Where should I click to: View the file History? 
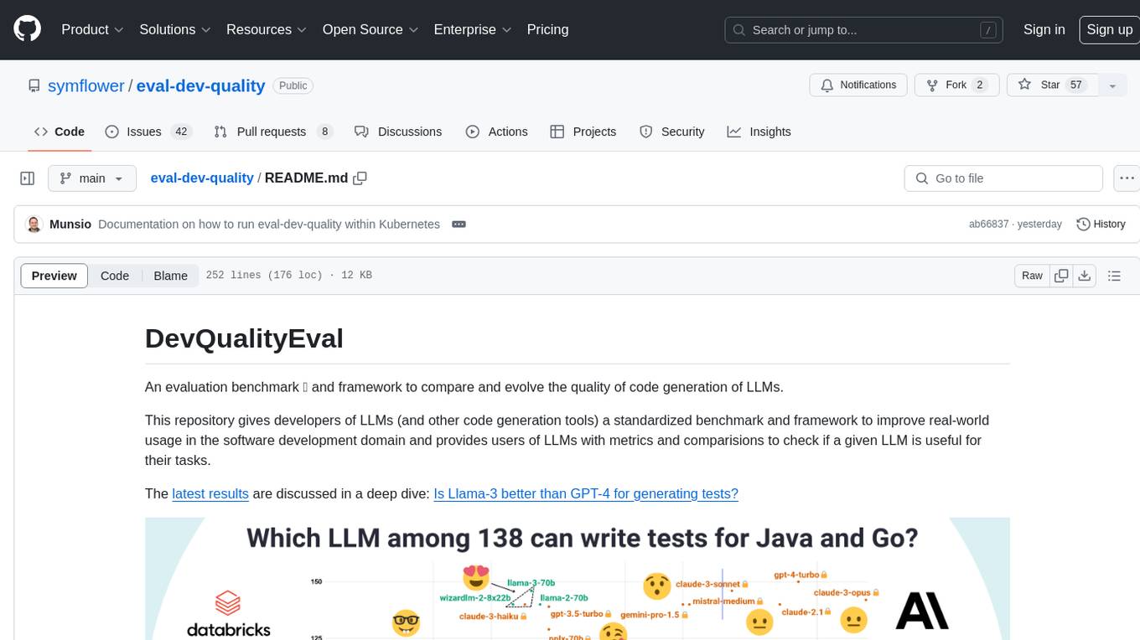point(1101,225)
